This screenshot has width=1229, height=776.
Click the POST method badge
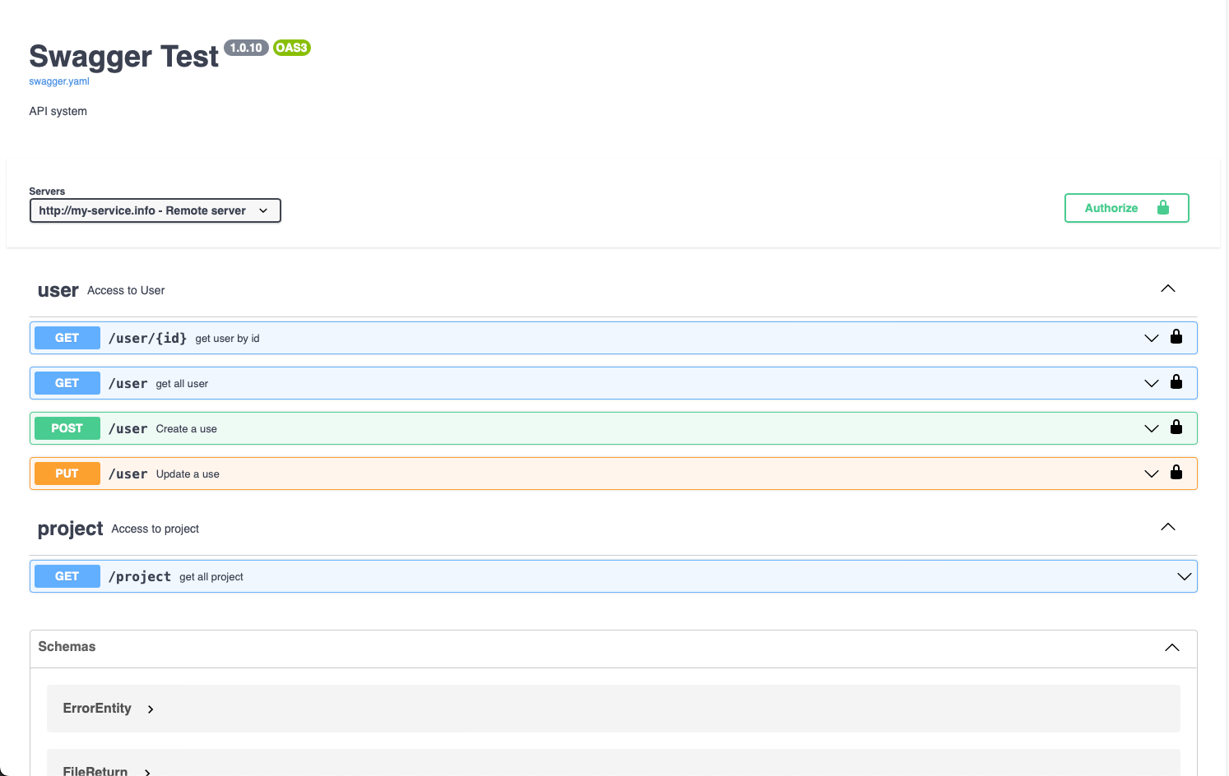pos(67,428)
